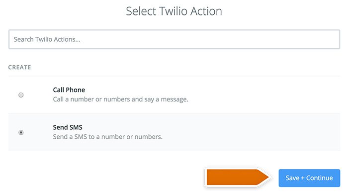Click the 'Call a number or numbers' description

coord(120,99)
